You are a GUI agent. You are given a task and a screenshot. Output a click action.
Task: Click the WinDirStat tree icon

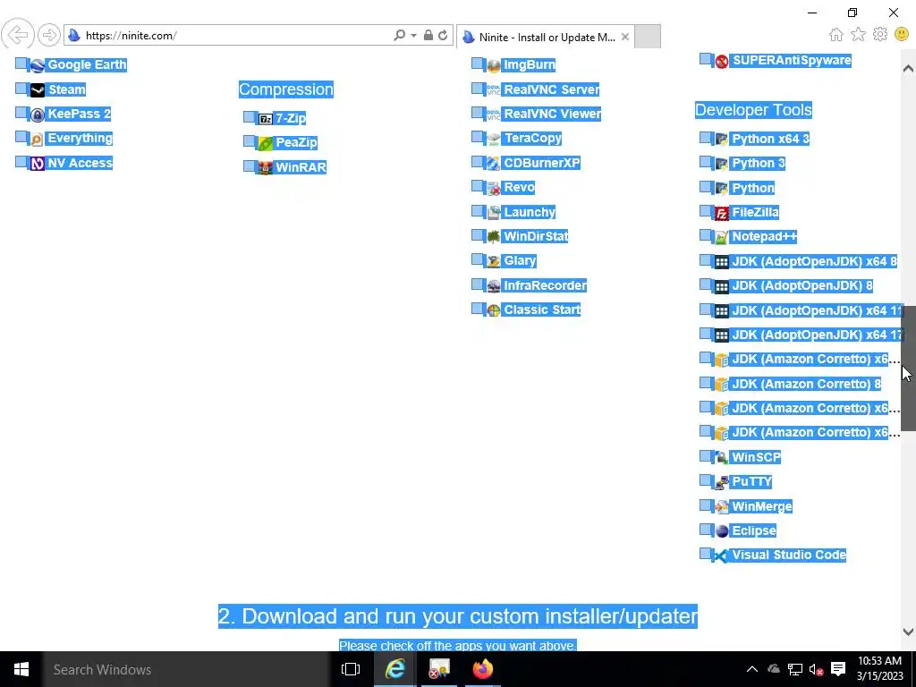pos(494,236)
